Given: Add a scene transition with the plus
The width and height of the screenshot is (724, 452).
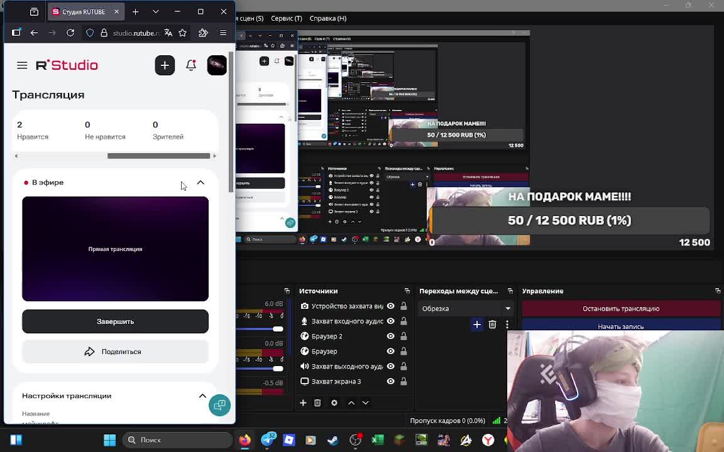Looking at the screenshot, I should click(x=477, y=325).
